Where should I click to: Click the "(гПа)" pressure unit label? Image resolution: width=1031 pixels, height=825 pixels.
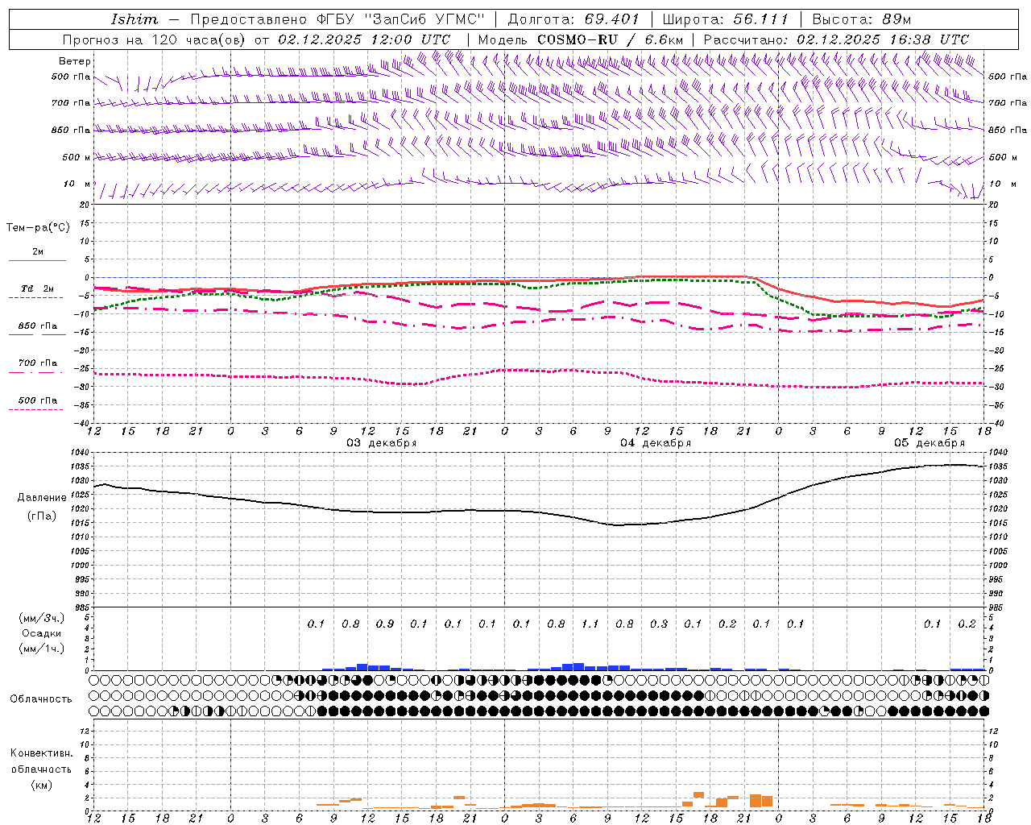(x=41, y=516)
